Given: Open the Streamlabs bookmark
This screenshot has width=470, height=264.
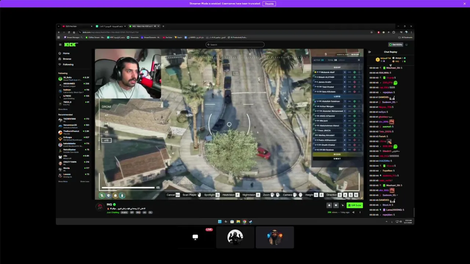Looking at the screenshot, I should 133,37.
